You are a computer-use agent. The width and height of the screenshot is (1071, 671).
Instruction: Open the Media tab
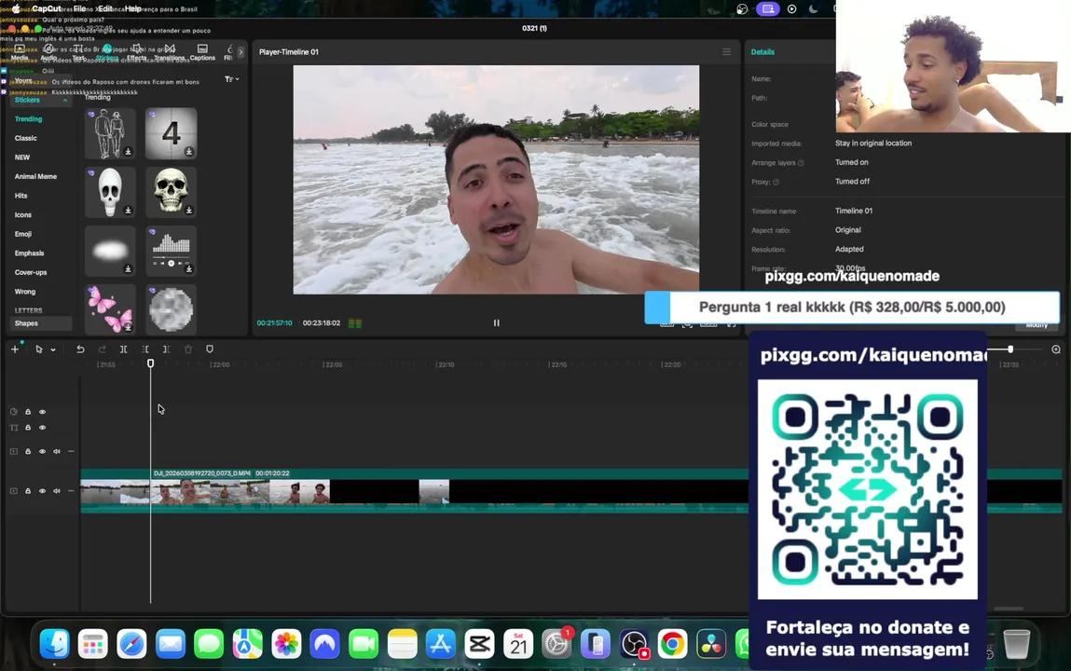click(x=20, y=52)
